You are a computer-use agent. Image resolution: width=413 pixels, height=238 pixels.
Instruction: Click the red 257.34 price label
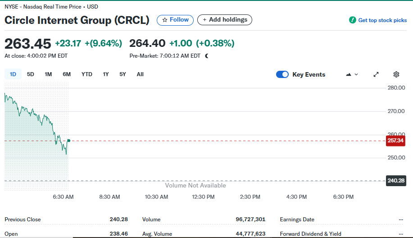pos(396,141)
